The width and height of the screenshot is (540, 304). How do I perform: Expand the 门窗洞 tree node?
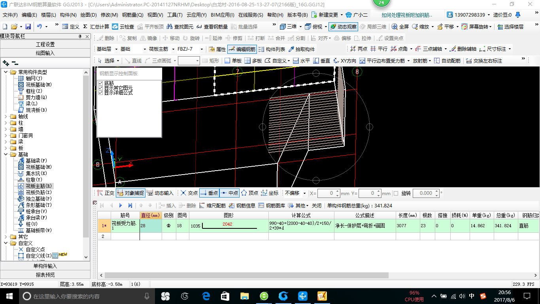(6, 135)
